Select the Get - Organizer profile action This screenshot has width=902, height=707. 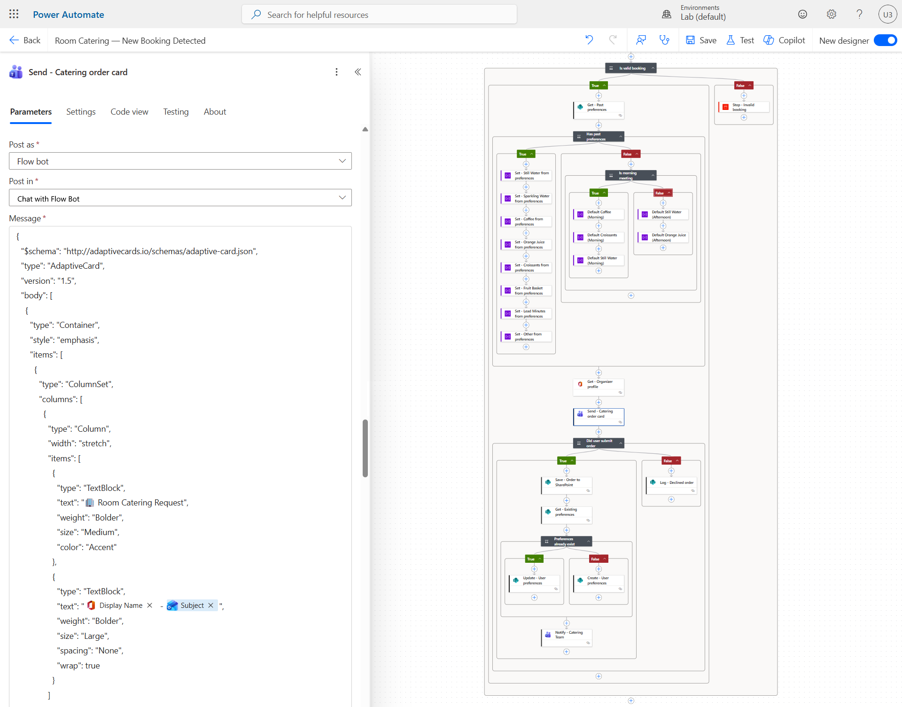[599, 387]
